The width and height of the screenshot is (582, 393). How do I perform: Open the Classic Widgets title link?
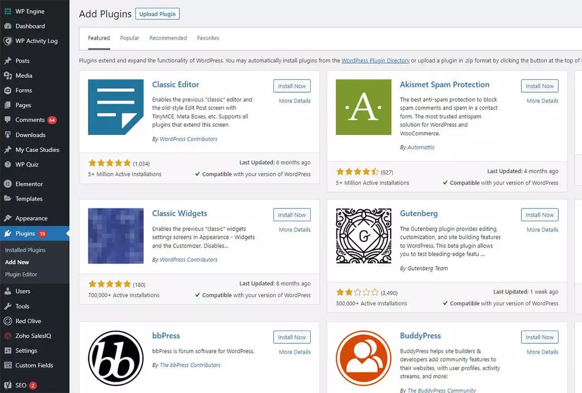coord(179,214)
